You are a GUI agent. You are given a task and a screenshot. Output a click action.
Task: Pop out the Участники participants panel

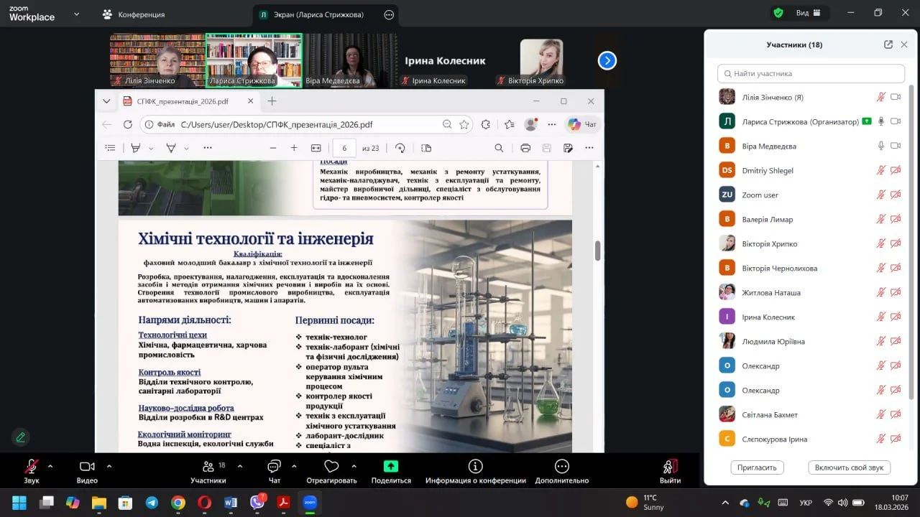coord(888,45)
